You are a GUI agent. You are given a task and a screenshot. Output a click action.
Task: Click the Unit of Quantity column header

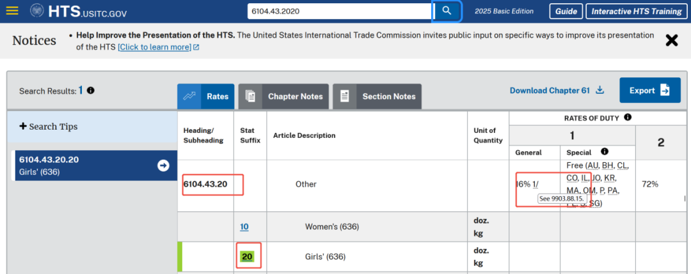488,135
